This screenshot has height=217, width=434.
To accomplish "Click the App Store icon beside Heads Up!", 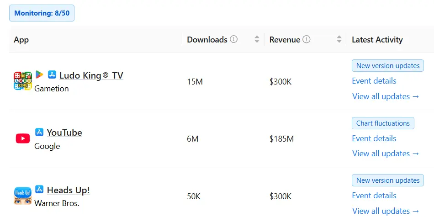I will (x=39, y=189).
